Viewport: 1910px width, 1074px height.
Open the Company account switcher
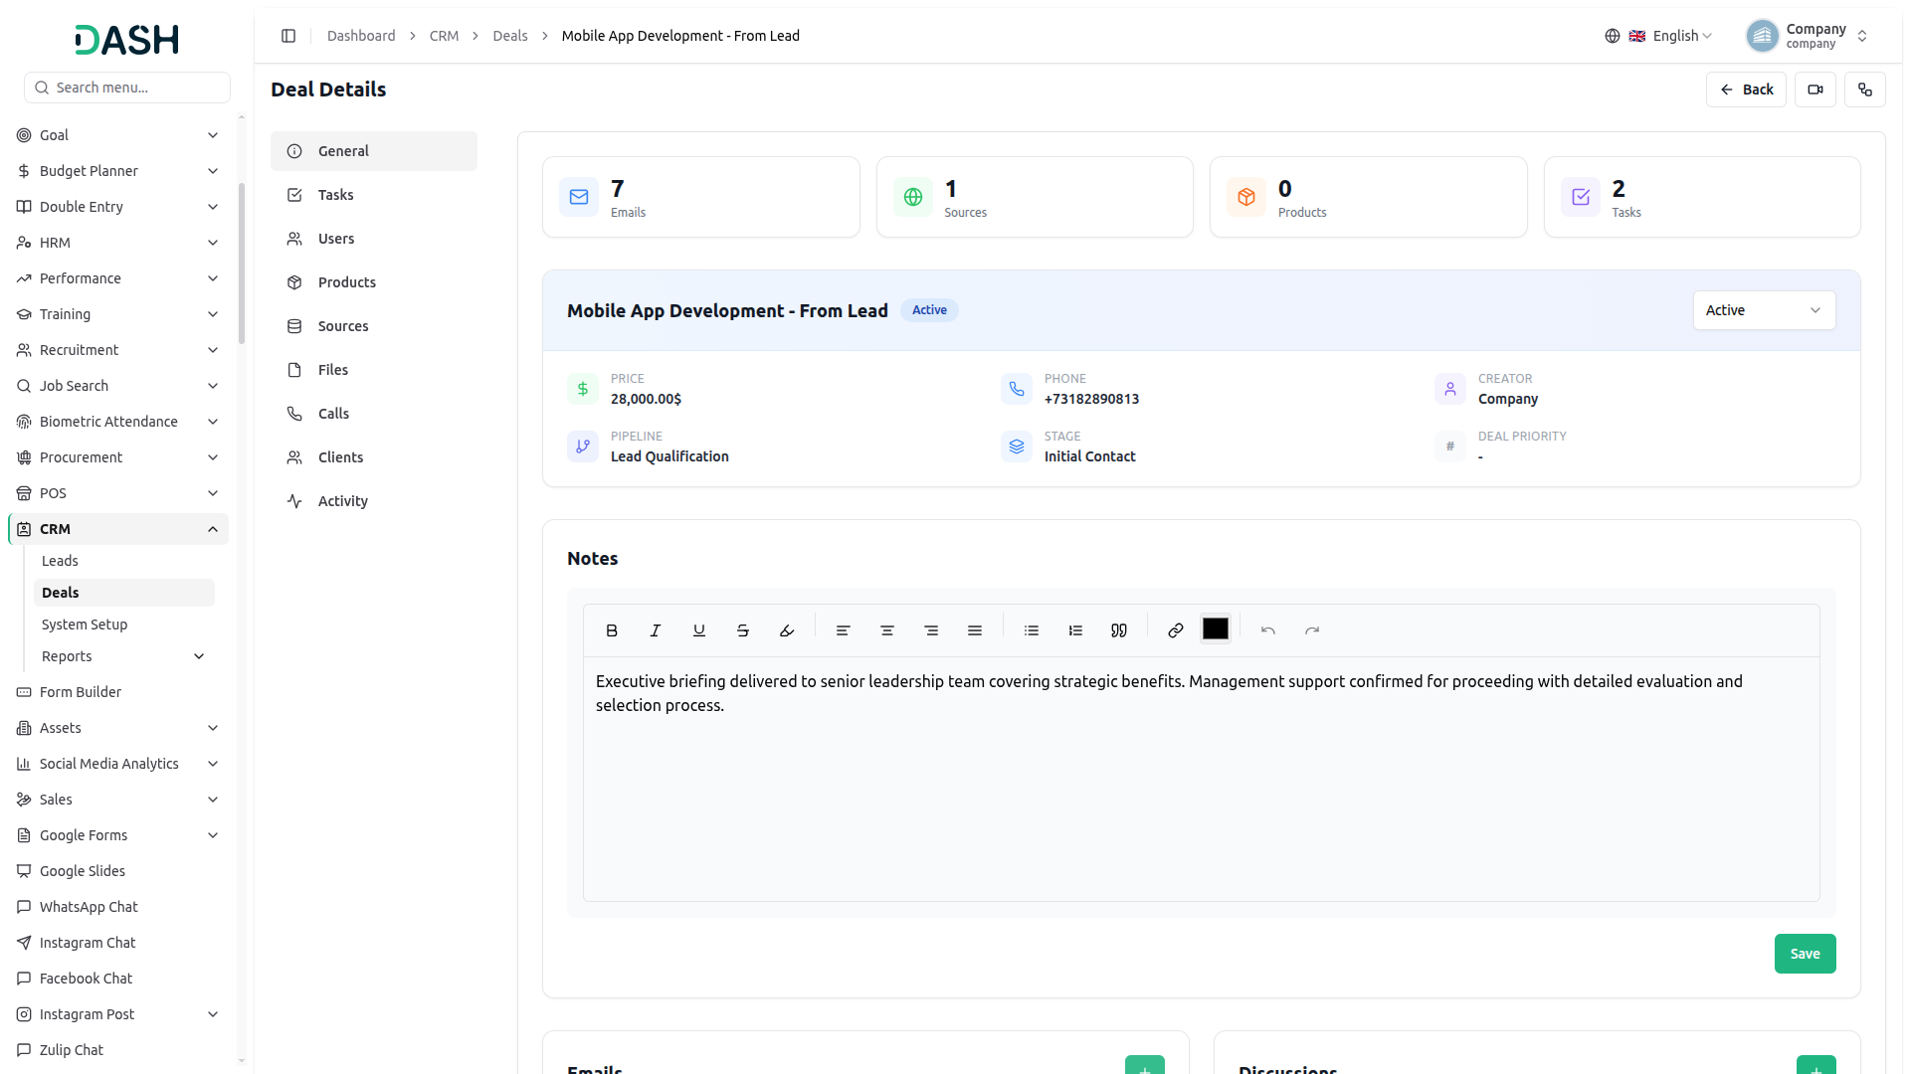[x=1809, y=36]
